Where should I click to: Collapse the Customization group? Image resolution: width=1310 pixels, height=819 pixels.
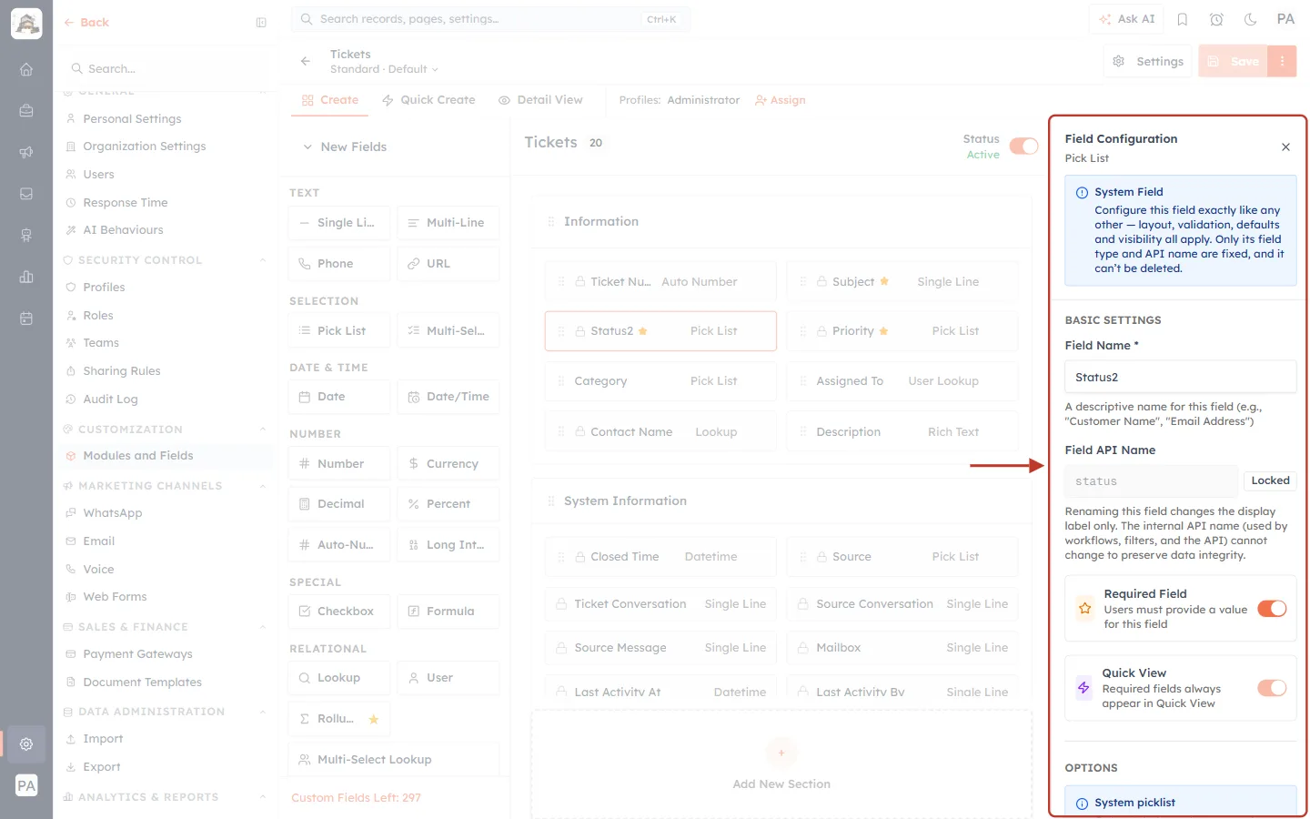tap(263, 430)
